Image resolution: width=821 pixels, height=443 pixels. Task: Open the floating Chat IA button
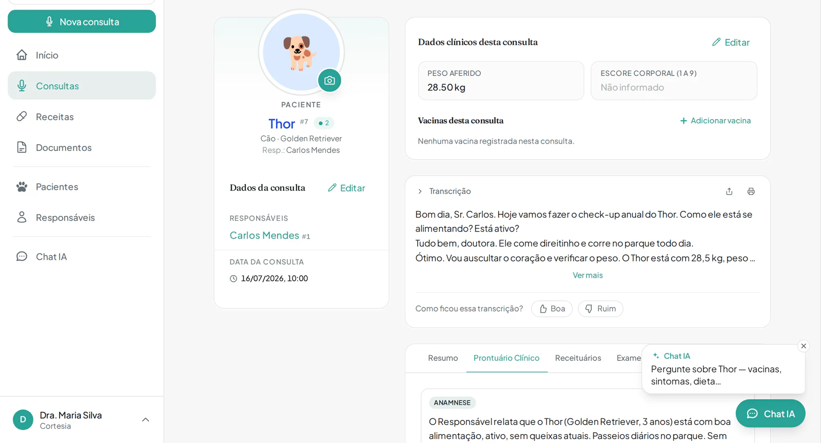(x=771, y=414)
